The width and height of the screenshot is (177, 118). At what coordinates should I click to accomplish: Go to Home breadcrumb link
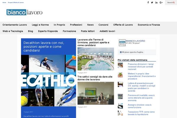tap(4, 2)
